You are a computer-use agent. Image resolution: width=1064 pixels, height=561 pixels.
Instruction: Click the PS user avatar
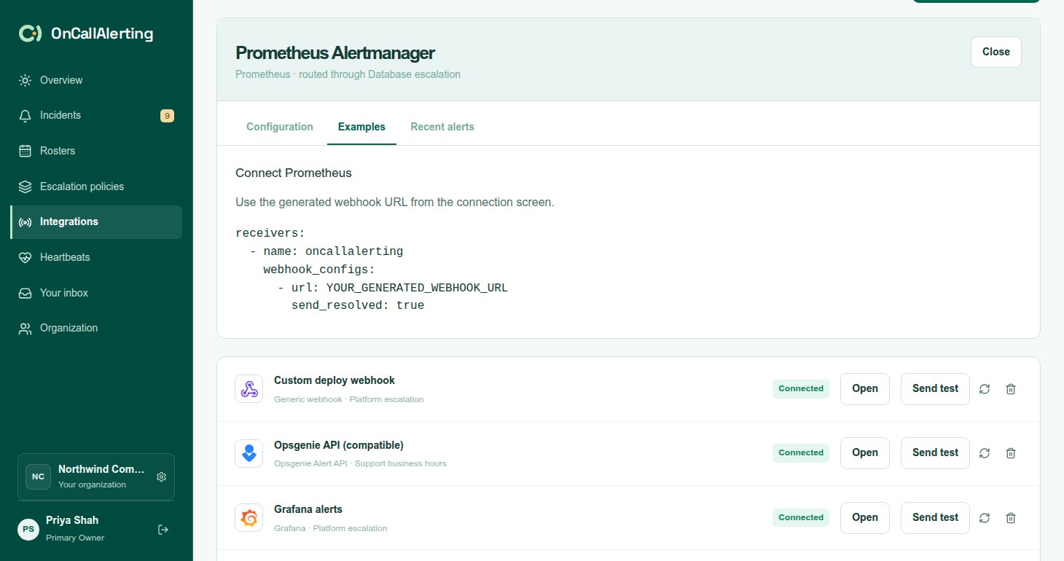tap(28, 529)
